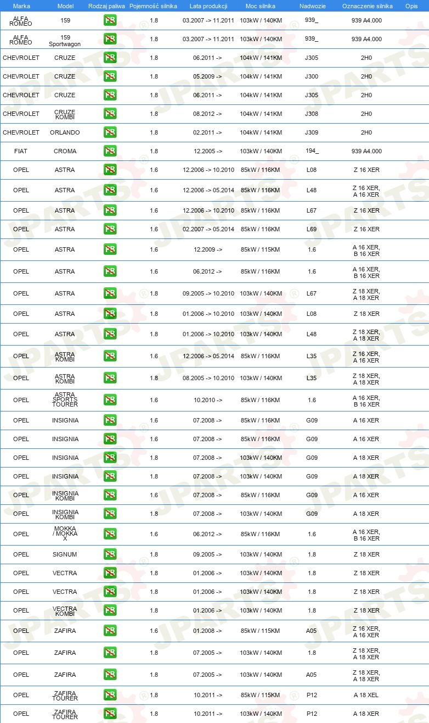429x723 pixels.
Task: Click the J300 body code cell
Action: [312, 76]
